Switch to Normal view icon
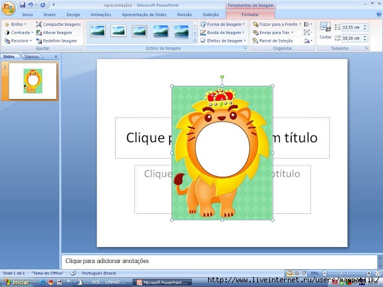The image size is (383, 287). point(290,273)
